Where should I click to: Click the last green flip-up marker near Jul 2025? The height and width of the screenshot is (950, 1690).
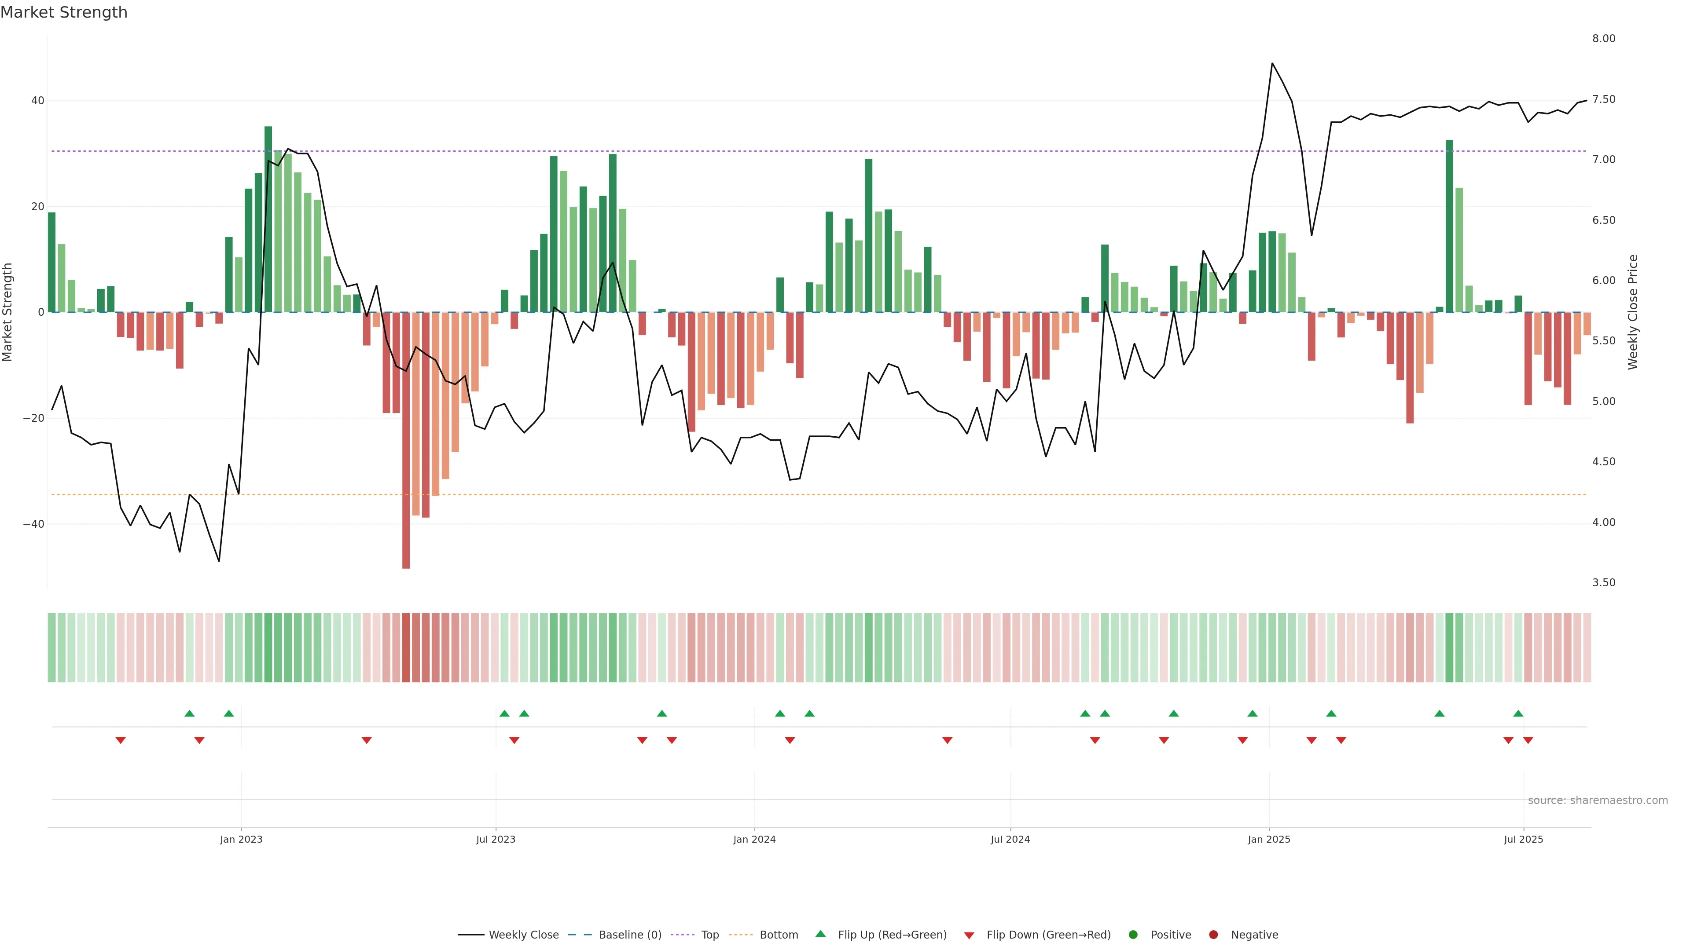click(x=1518, y=713)
